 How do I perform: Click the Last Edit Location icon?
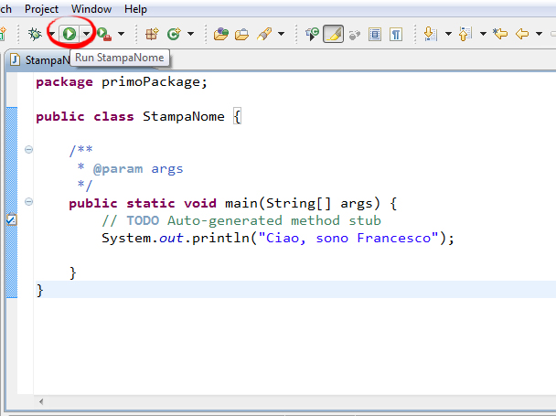click(x=499, y=34)
